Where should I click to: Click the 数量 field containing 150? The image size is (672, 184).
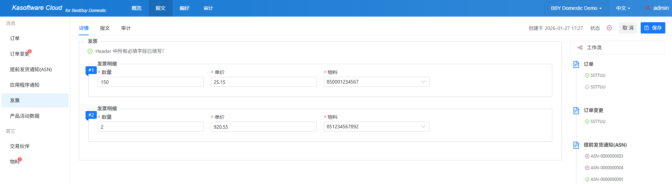pos(151,82)
